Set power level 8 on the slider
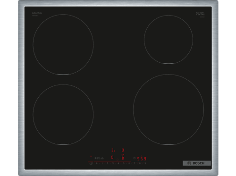The image size is (236, 176). [x=140, y=163]
